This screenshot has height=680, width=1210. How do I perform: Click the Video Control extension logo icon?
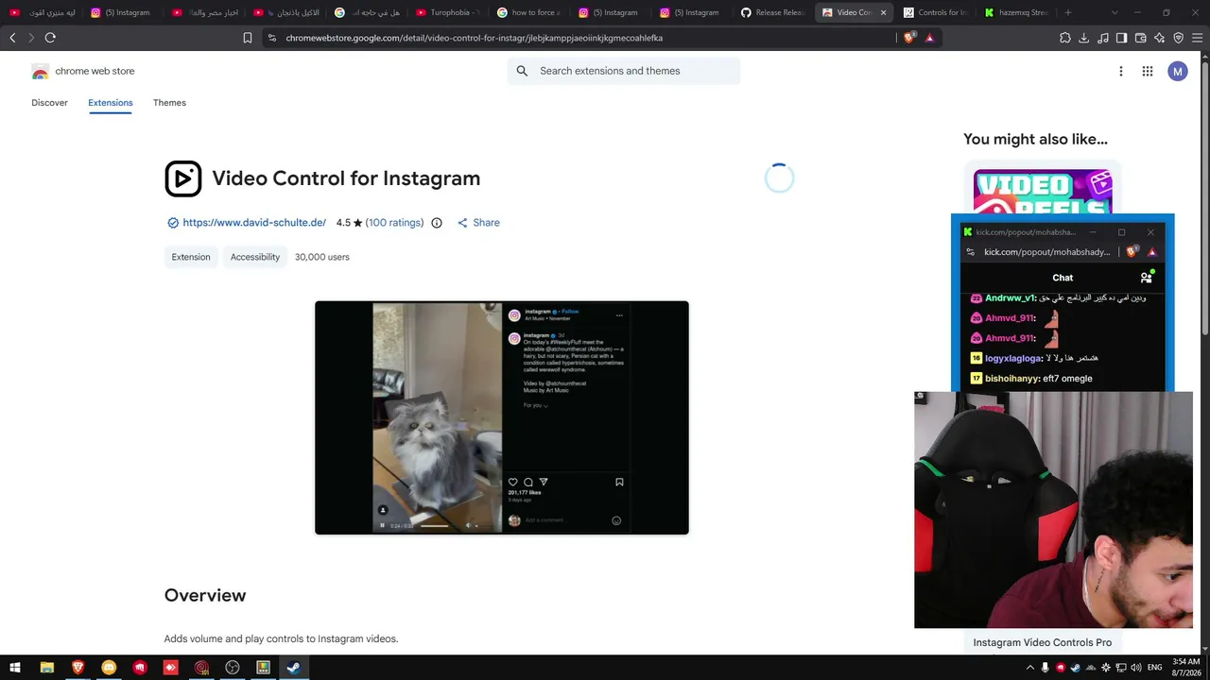(183, 178)
